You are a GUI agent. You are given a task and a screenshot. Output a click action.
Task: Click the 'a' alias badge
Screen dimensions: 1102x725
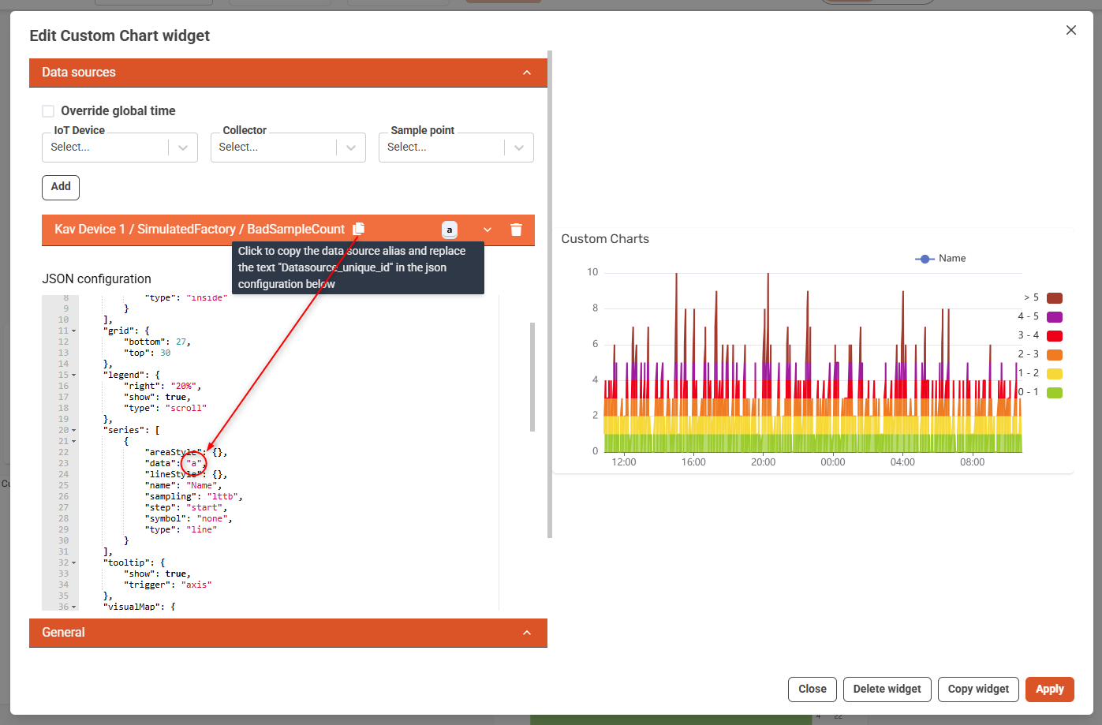click(x=450, y=230)
